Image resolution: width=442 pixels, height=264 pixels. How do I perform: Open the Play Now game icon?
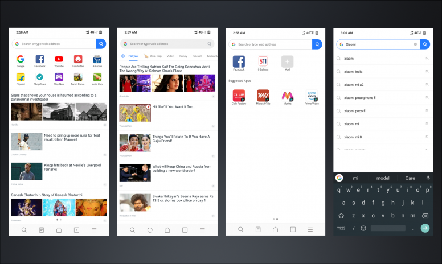(x=59, y=77)
